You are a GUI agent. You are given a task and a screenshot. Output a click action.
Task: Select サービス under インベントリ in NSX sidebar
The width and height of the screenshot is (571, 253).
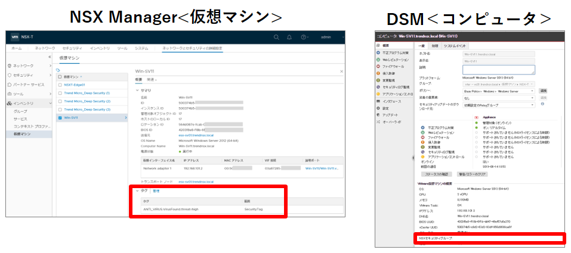pos(20,119)
